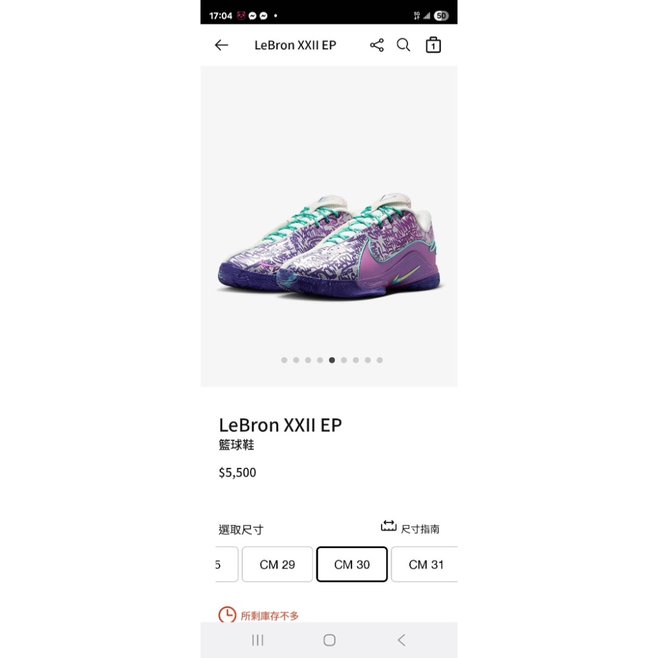Tap the Android home button
The width and height of the screenshot is (658, 658).
[x=330, y=640]
